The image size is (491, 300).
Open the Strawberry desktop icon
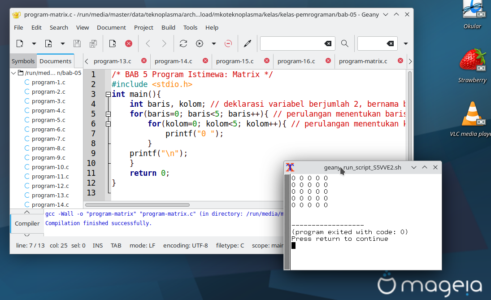pyautogui.click(x=472, y=65)
